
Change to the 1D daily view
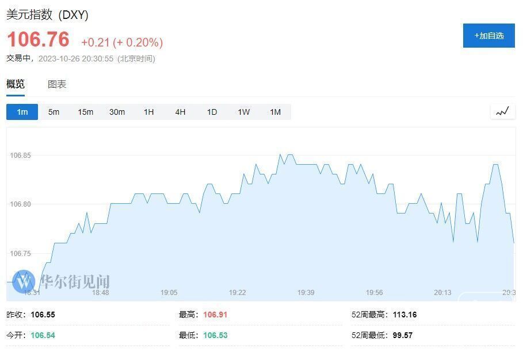212,112
